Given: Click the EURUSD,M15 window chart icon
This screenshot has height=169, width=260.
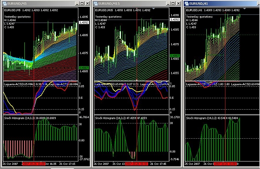Looking at the screenshot, I should [x=96, y=3].
